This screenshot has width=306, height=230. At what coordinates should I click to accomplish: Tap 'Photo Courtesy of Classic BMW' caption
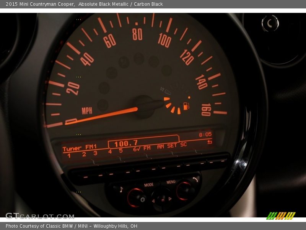(x=40, y=226)
